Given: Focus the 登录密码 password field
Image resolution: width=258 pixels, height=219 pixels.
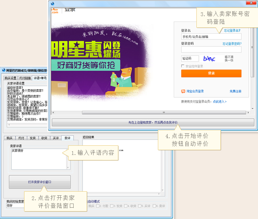Looking at the screenshot, I should 211,49.
